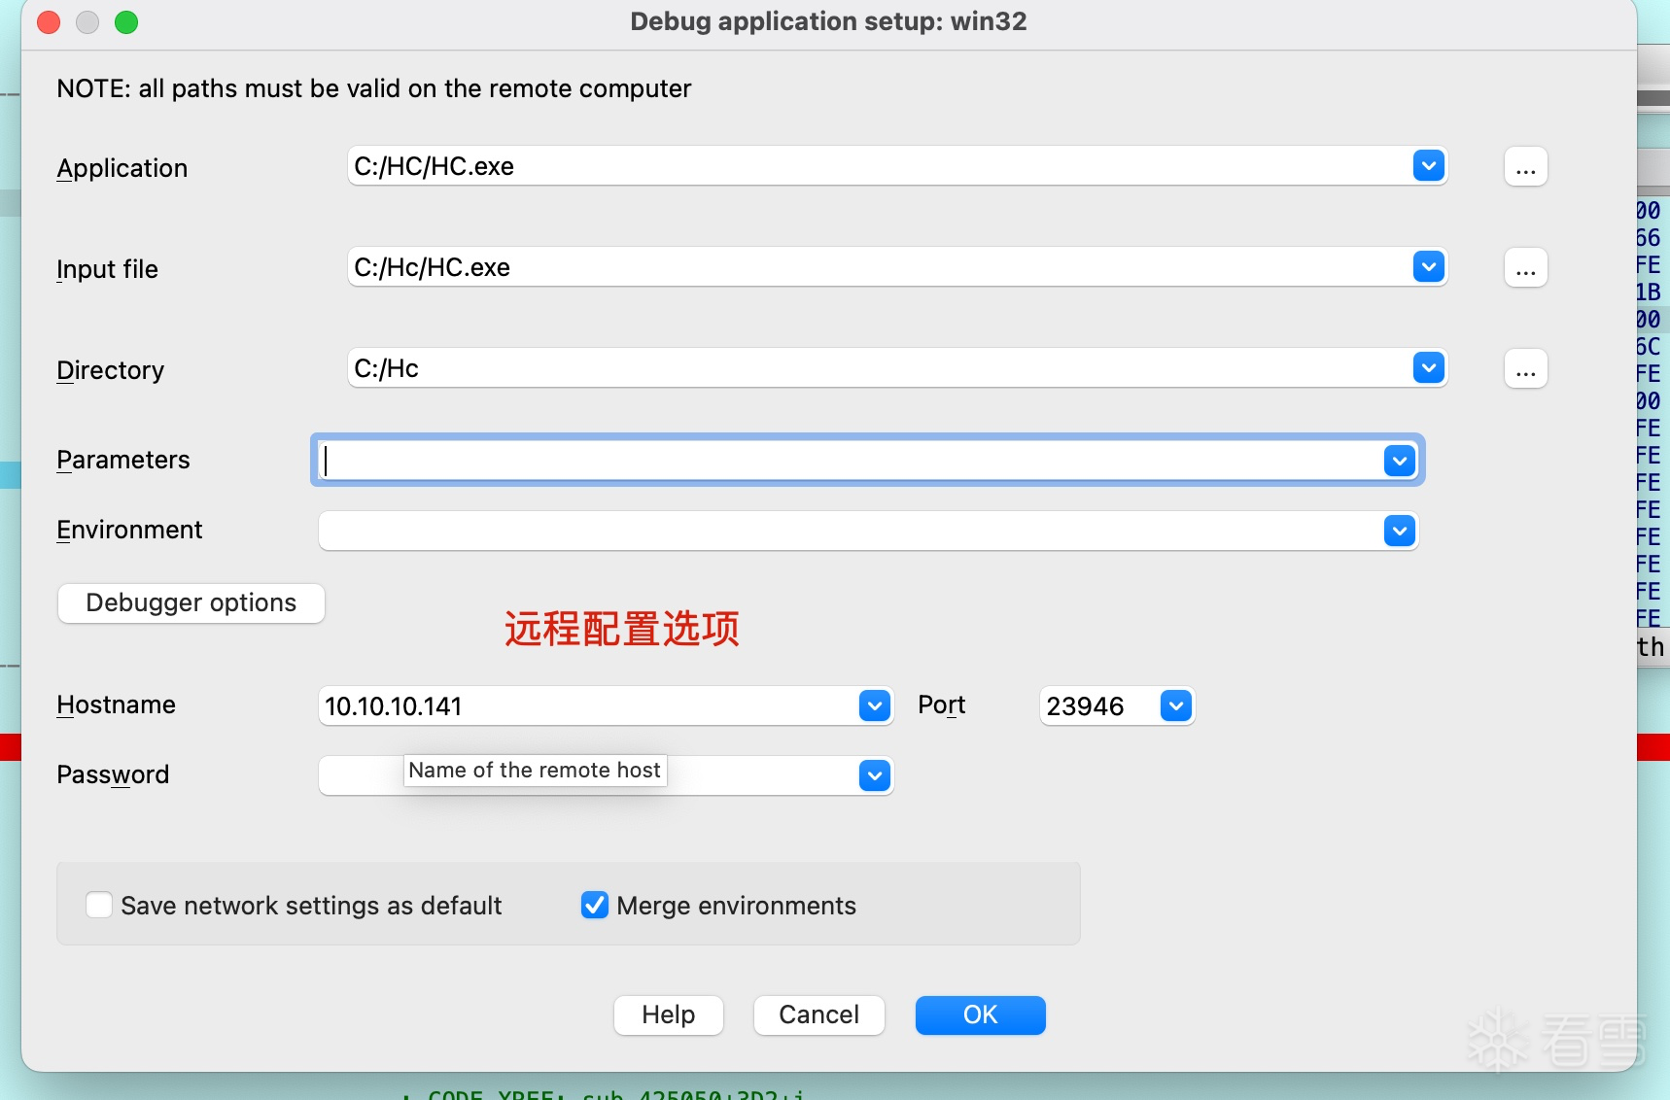1670x1100 pixels.
Task: Confirm setup with OK button
Action: (x=981, y=1015)
